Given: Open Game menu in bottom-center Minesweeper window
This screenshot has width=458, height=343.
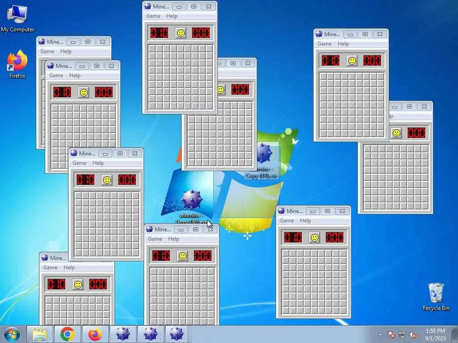Looking at the screenshot, I should point(155,239).
